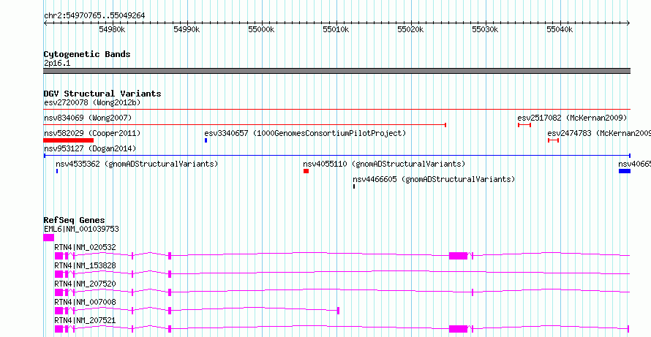
Task: Open transcript RTN4|NM_153828
Action: [85, 265]
